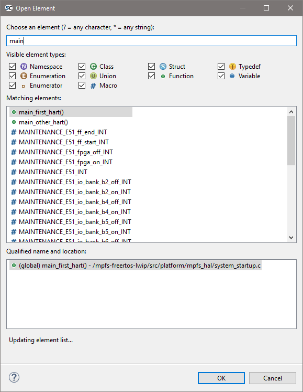Open the help question mark icon
The image size is (303, 392).
(x=14, y=377)
